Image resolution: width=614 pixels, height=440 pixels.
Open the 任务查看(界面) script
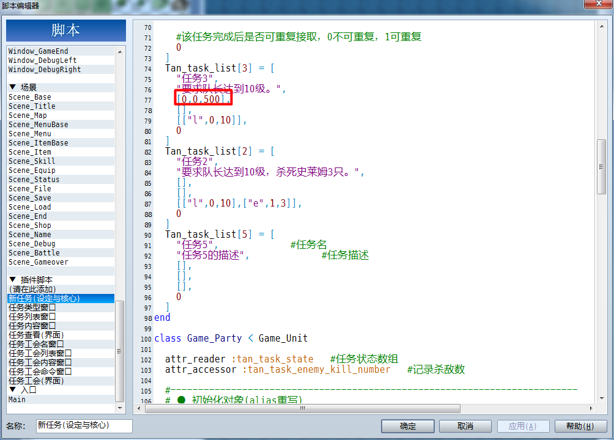pos(61,335)
